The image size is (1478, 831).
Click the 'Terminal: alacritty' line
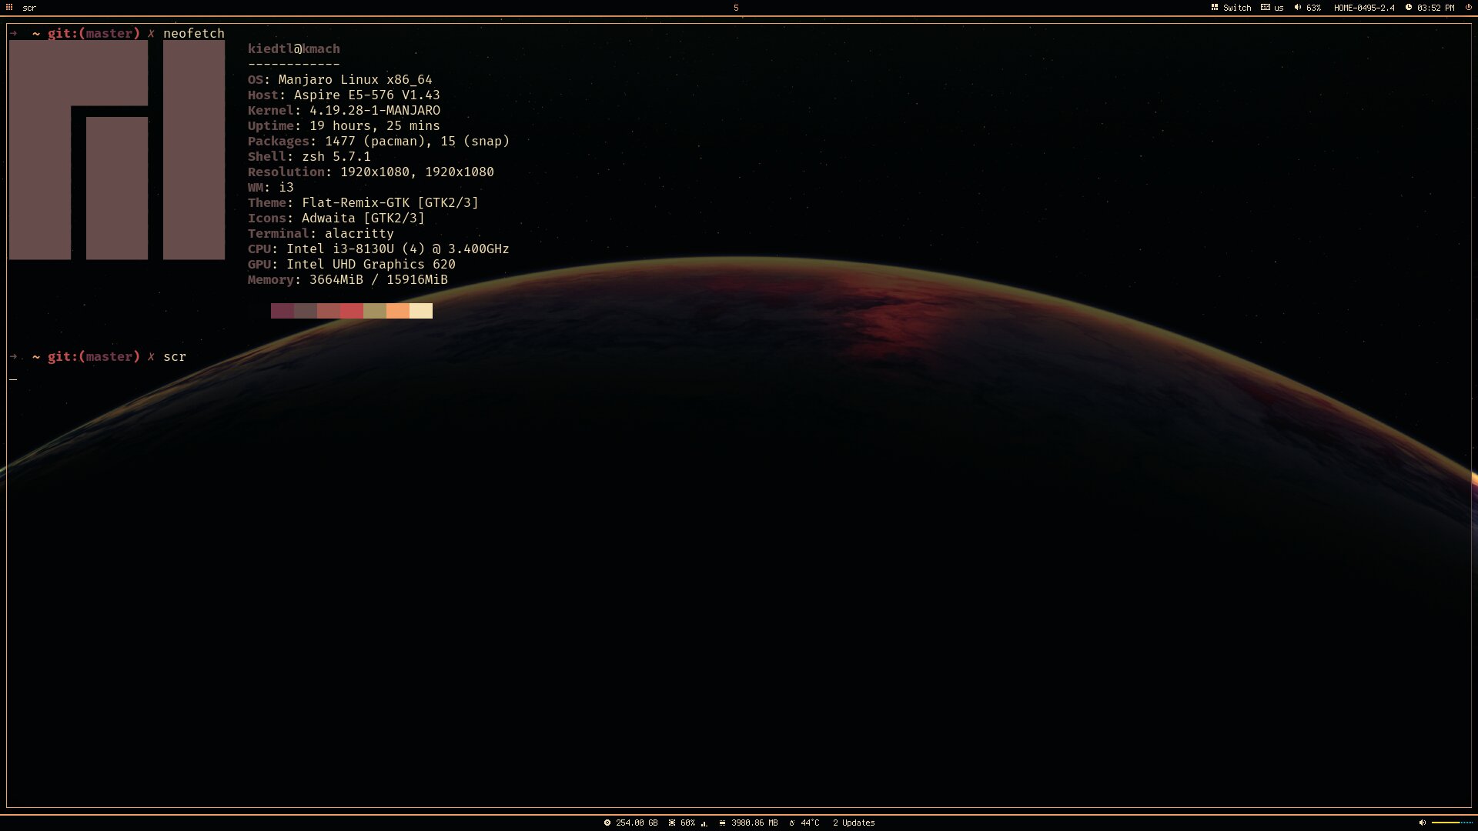(321, 233)
